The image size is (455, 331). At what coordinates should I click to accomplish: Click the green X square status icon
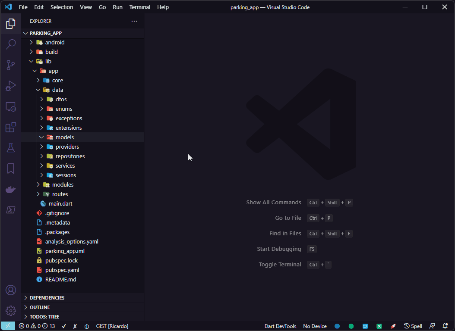coord(379,326)
